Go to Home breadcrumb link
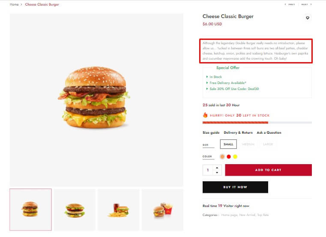Viewport: 326px width, 237px height. click(x=14, y=4)
